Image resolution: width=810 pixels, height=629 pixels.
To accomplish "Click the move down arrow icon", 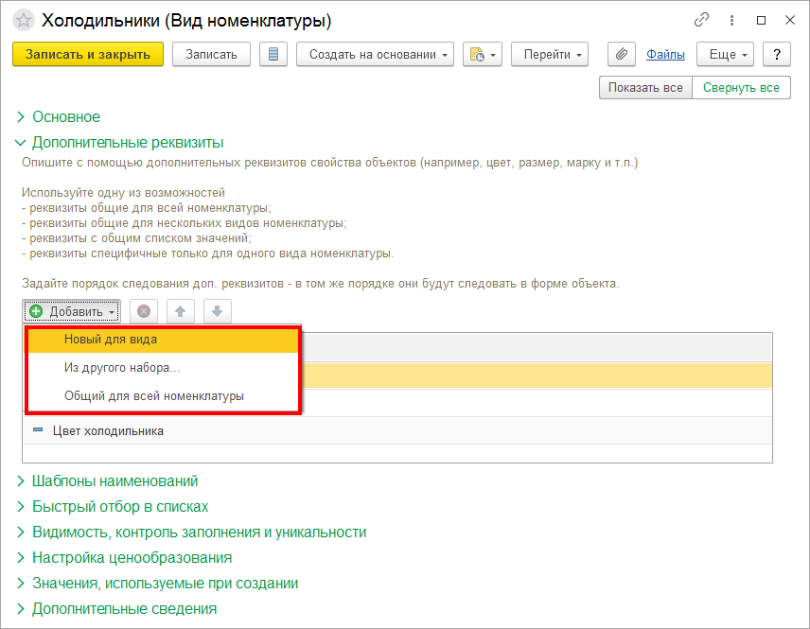I will click(217, 311).
